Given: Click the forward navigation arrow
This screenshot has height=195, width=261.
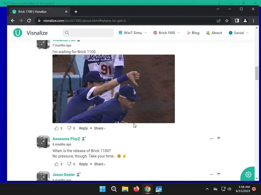Looking at the screenshot, I should coord(21,21).
